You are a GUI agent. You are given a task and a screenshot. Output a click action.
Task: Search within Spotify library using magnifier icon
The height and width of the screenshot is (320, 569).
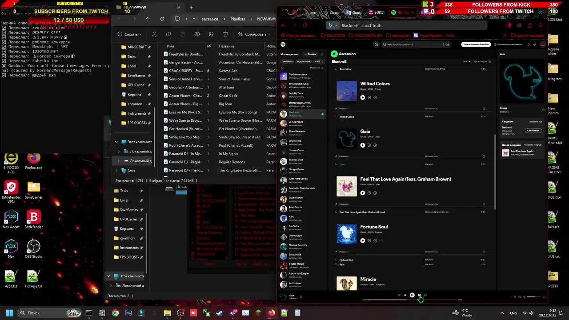[282, 68]
